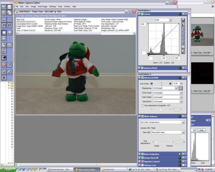Select the rotate counter-clockwise arrow tool

[x=4, y=25]
